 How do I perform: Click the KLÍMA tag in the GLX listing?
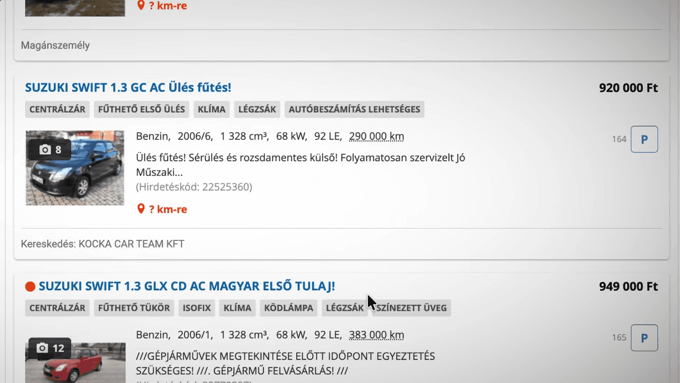(x=237, y=308)
